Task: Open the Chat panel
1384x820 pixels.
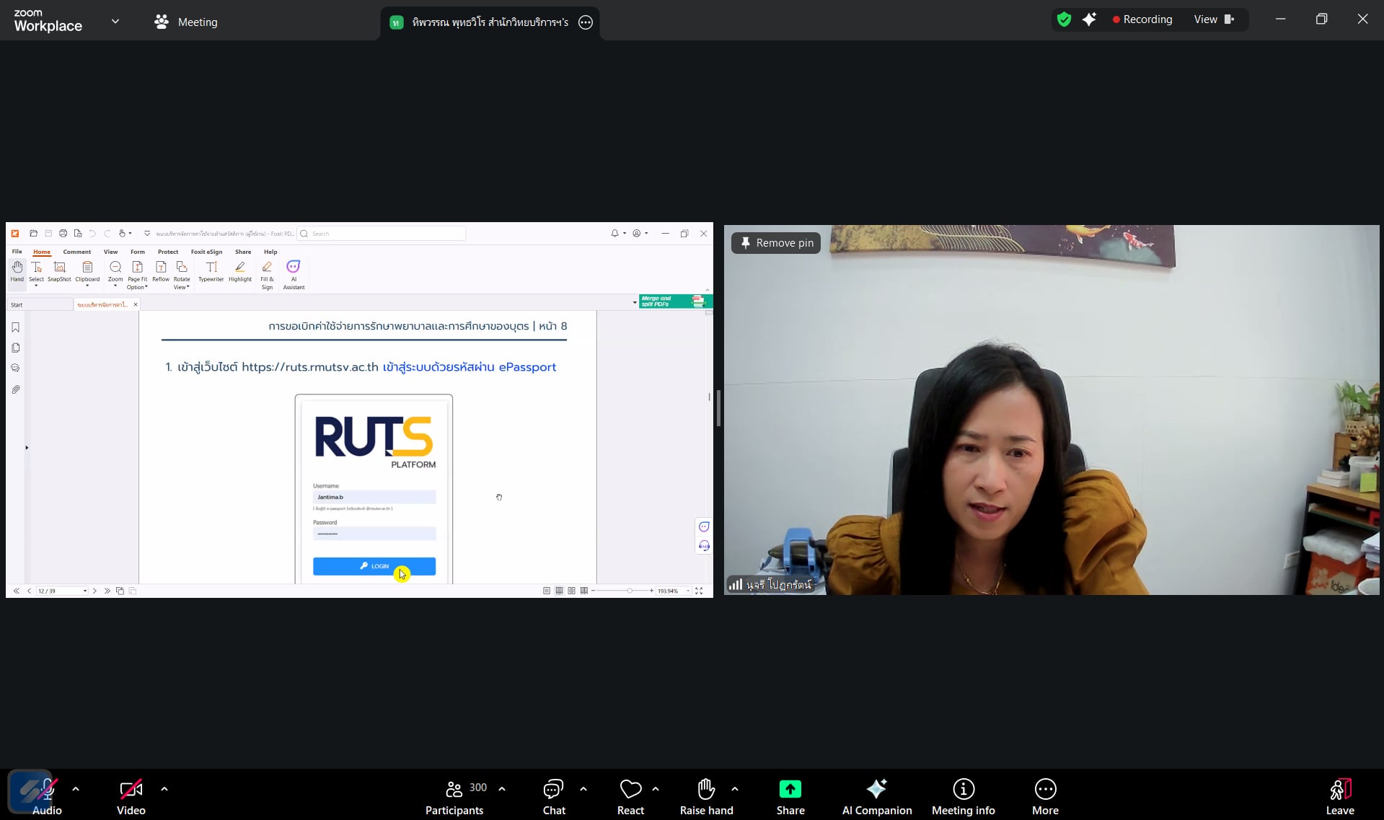Action: point(553,796)
